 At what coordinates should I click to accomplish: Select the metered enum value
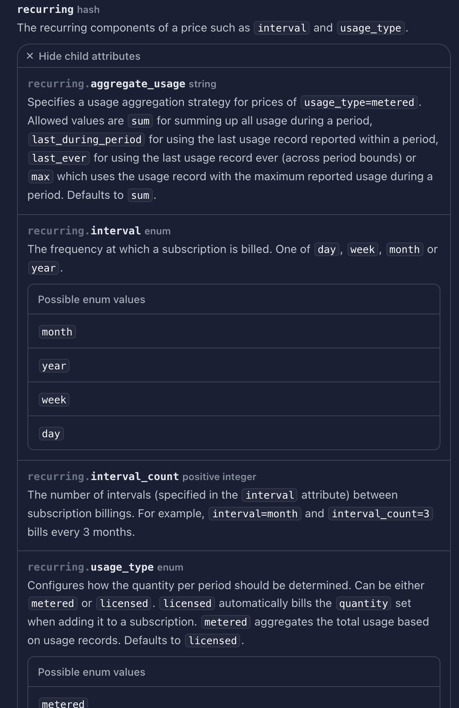[62, 703]
